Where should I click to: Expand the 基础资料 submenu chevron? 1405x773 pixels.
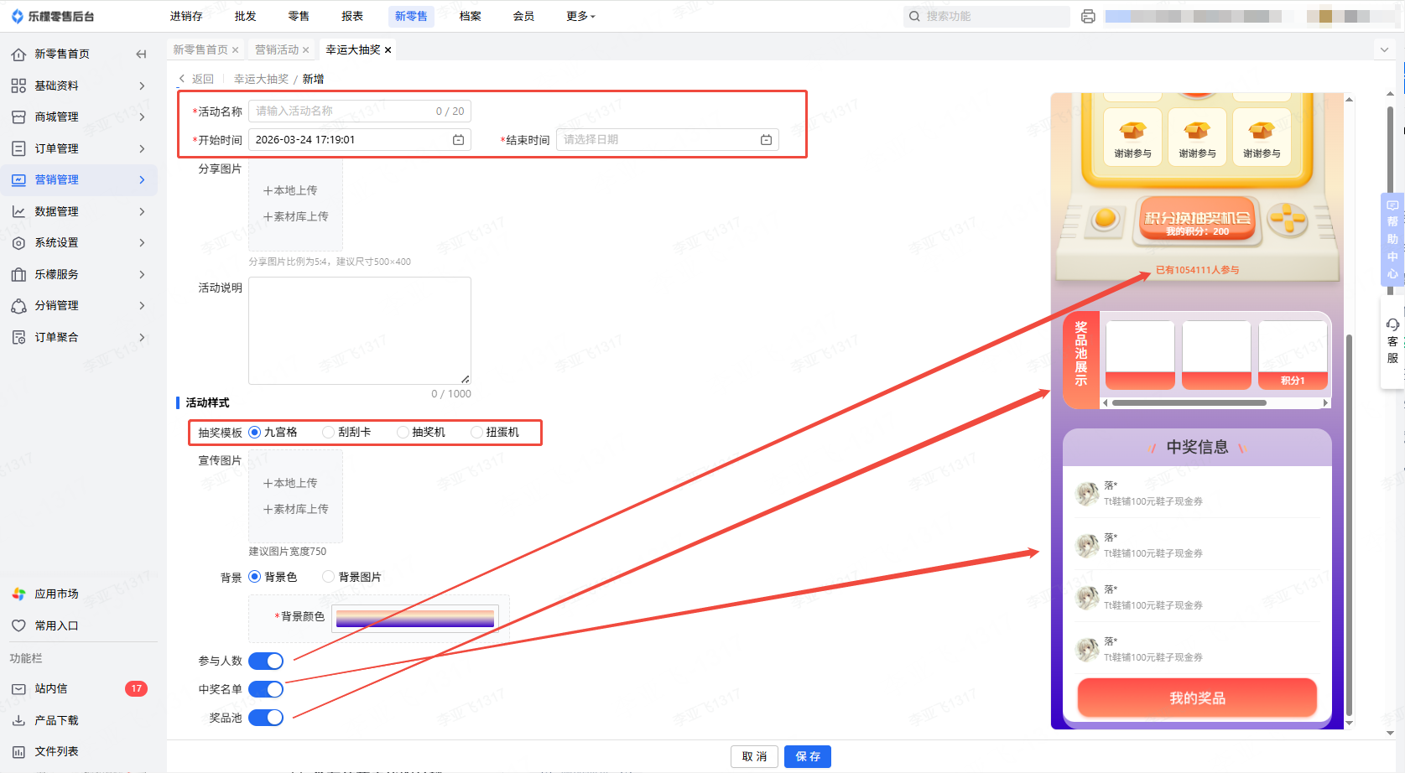point(142,86)
